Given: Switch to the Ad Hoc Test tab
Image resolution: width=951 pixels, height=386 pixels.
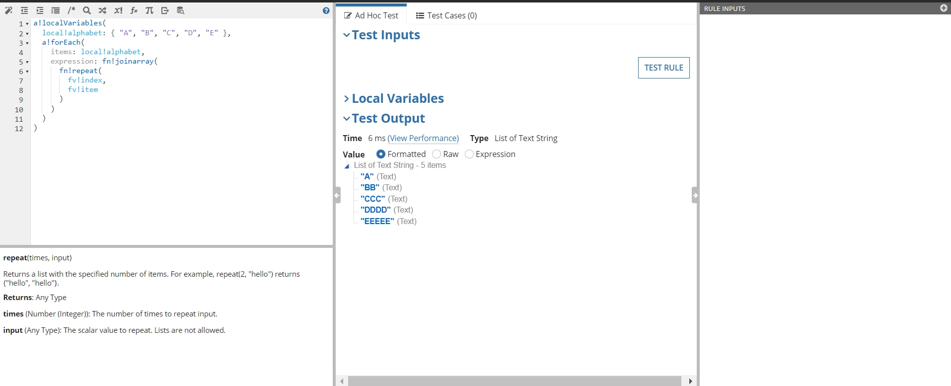Looking at the screenshot, I should coord(371,15).
